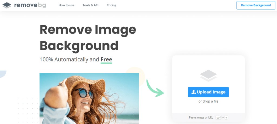Follow the underlined URL link

click(210, 118)
